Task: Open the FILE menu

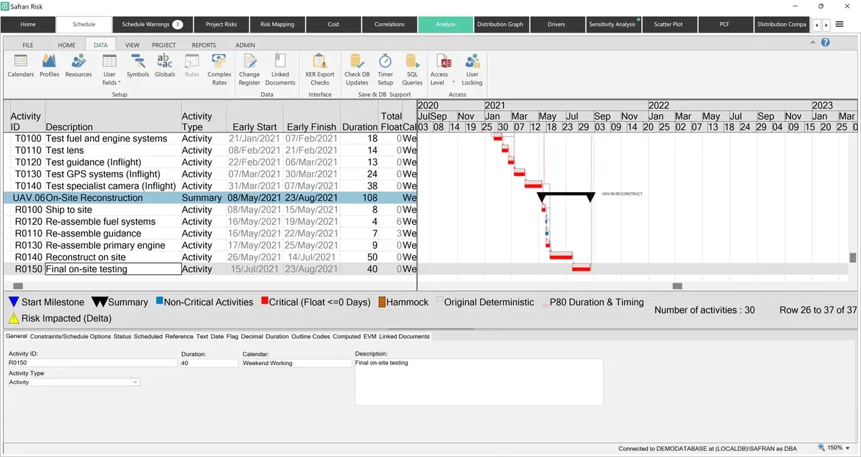Action: point(28,45)
